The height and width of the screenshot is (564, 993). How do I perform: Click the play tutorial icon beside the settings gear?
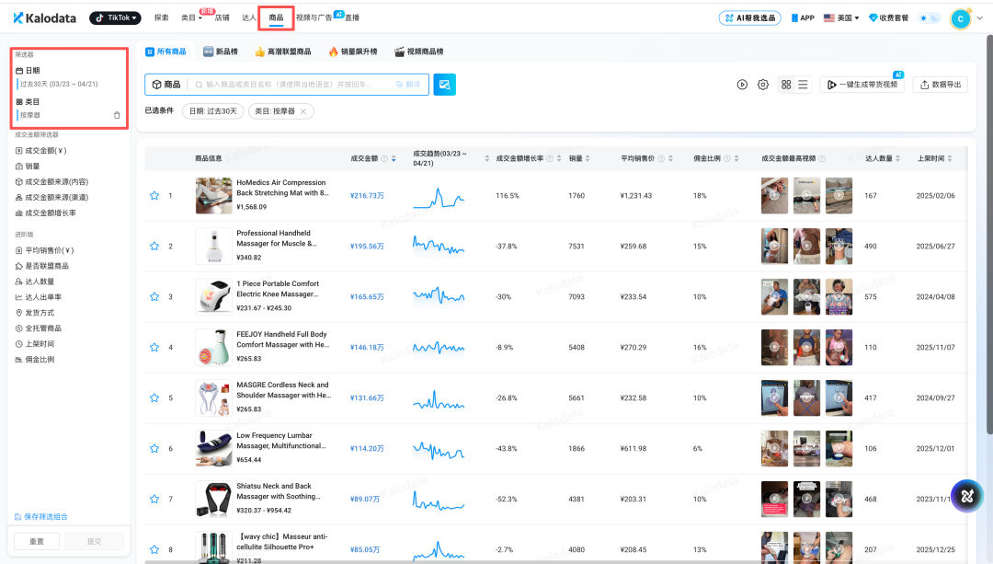pos(742,84)
